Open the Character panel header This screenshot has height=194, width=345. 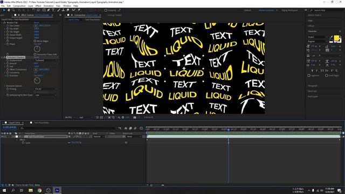[312, 31]
